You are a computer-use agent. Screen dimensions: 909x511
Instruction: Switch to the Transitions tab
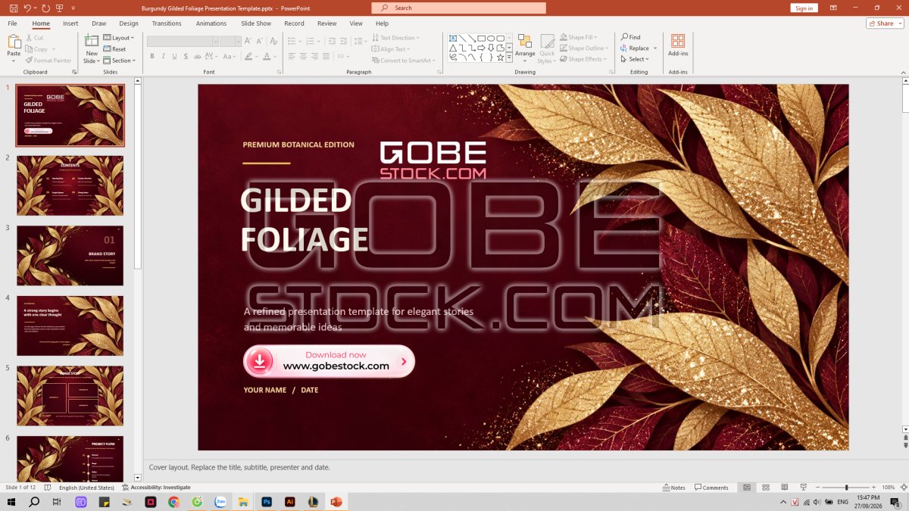coord(167,23)
